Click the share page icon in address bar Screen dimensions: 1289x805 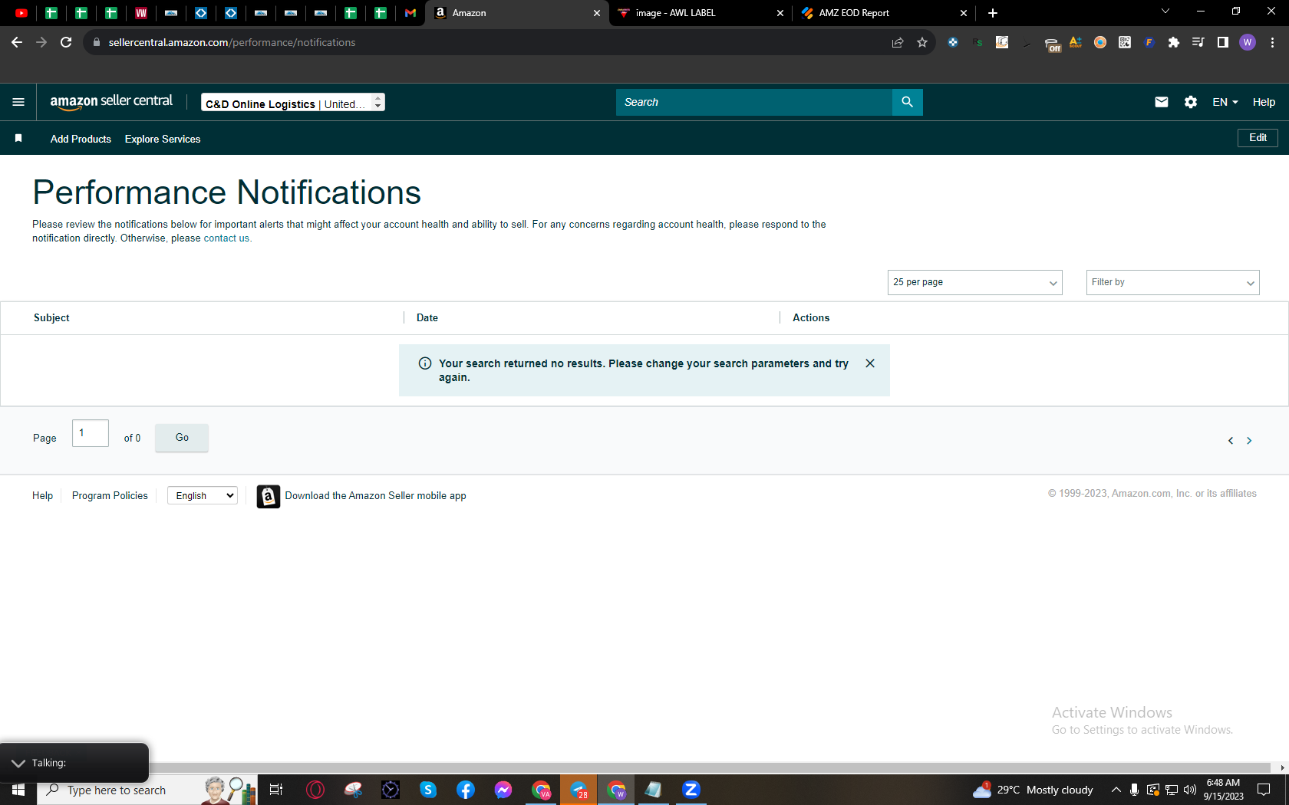tap(898, 42)
